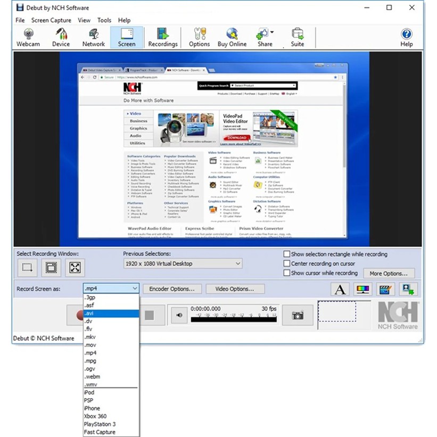Viewport: 437px width, 437px height.
Task: Toggle Show cursor while recording
Action: (x=287, y=273)
